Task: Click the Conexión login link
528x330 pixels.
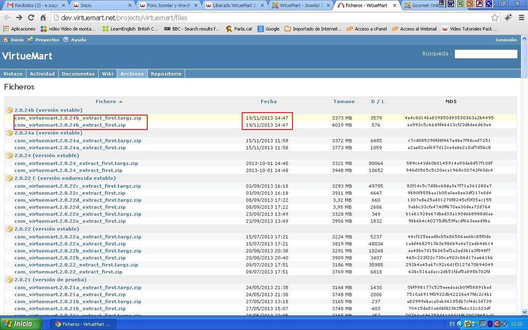Action: (506, 40)
